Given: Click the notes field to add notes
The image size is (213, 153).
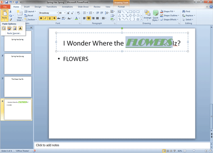Looking at the screenshot, I should tap(122, 145).
